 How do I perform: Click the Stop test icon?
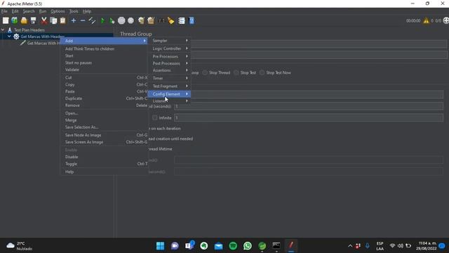(121, 20)
